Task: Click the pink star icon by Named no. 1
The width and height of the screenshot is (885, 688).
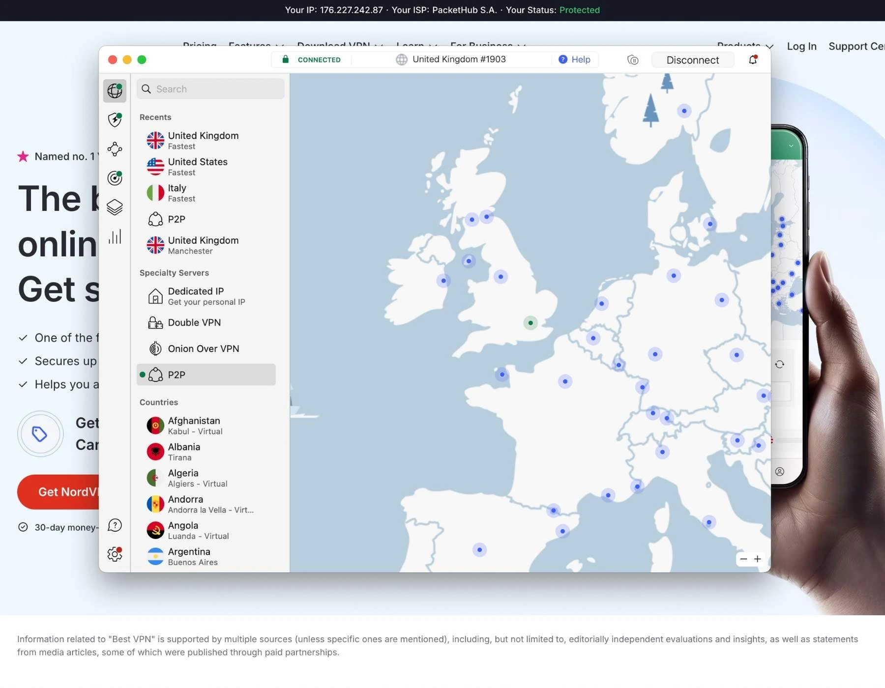Action: 23,157
